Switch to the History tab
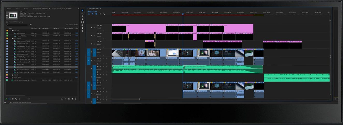Viewport: 343px width, 125px height. click(26, 9)
